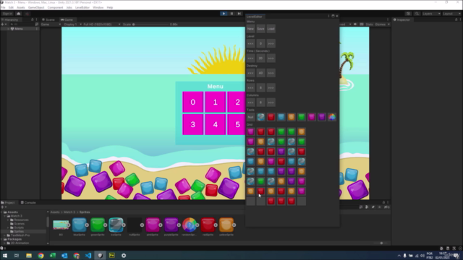The height and width of the screenshot is (260, 463).
Task: Select the randomSprite thumbnail
Action: (x=190, y=225)
